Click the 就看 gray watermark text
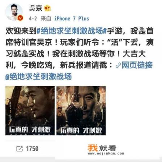This screenshot has width=162, height=162. pyautogui.click(x=107, y=148)
